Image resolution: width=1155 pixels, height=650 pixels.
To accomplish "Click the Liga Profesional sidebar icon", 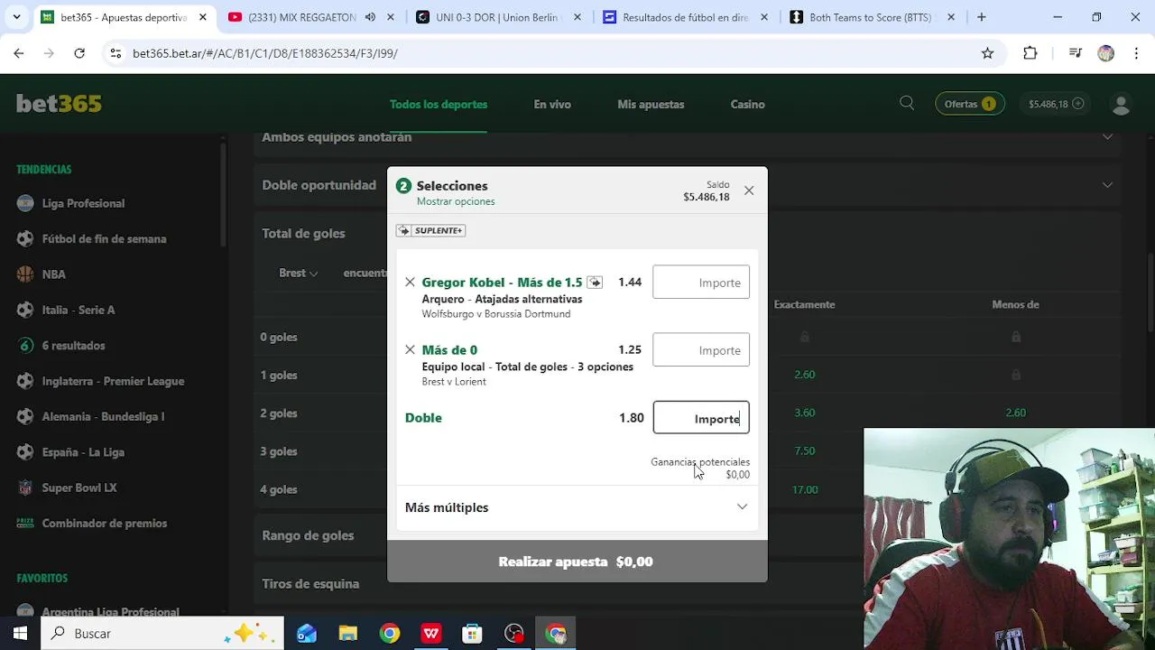I will point(25,203).
